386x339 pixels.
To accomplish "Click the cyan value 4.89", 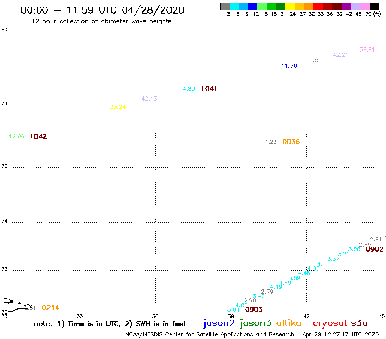I will tap(189, 89).
